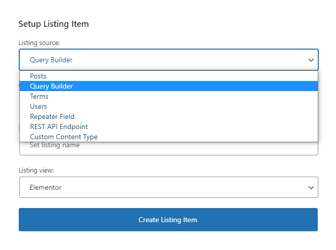Image resolution: width=336 pixels, height=250 pixels.
Task: Click the "Set listing name" placeholder text
Action: (x=55, y=145)
